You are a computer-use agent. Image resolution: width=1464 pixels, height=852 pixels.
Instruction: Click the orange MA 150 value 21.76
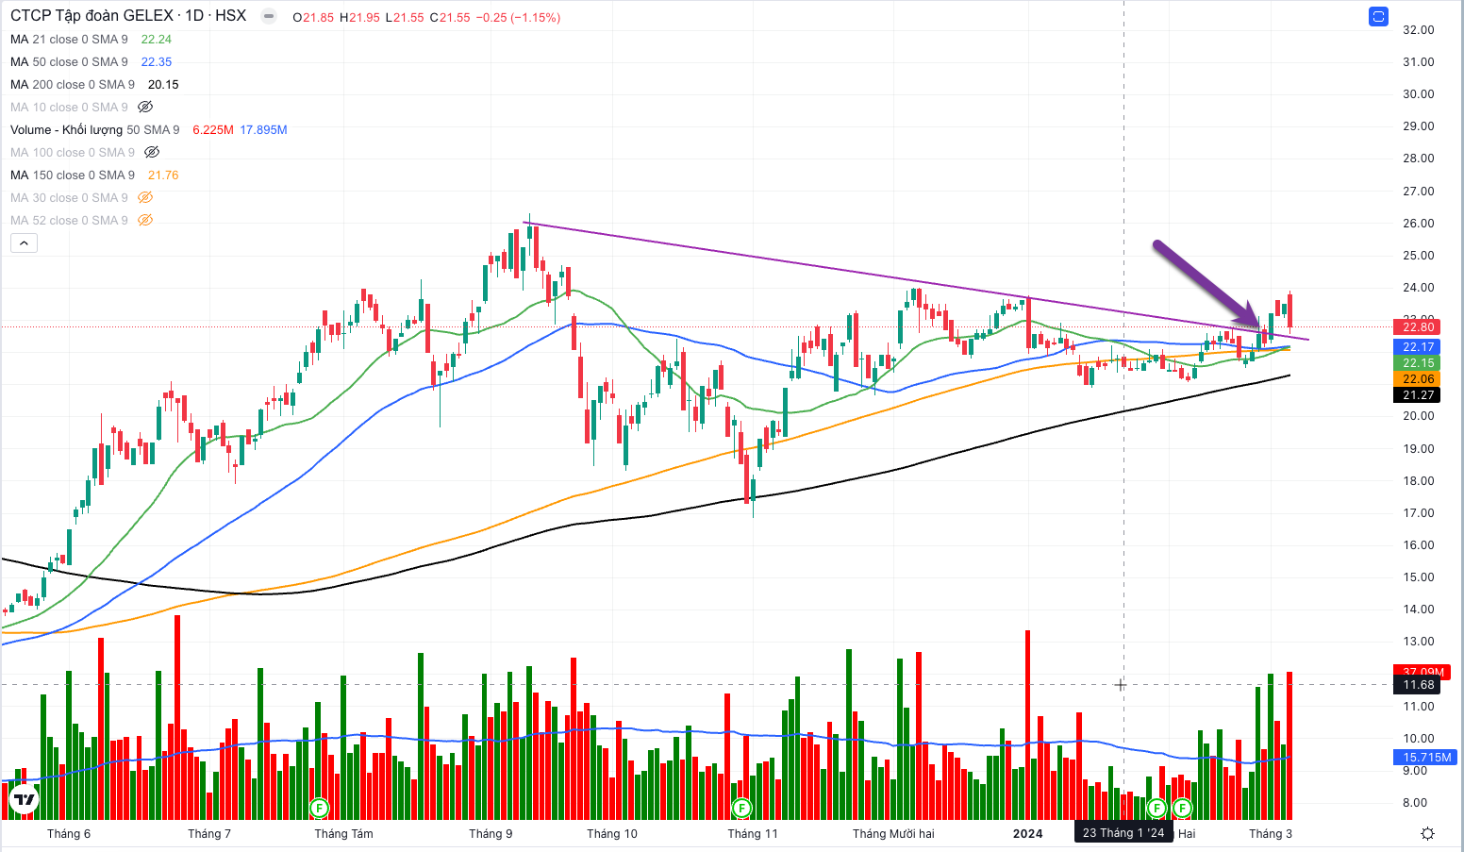163,175
